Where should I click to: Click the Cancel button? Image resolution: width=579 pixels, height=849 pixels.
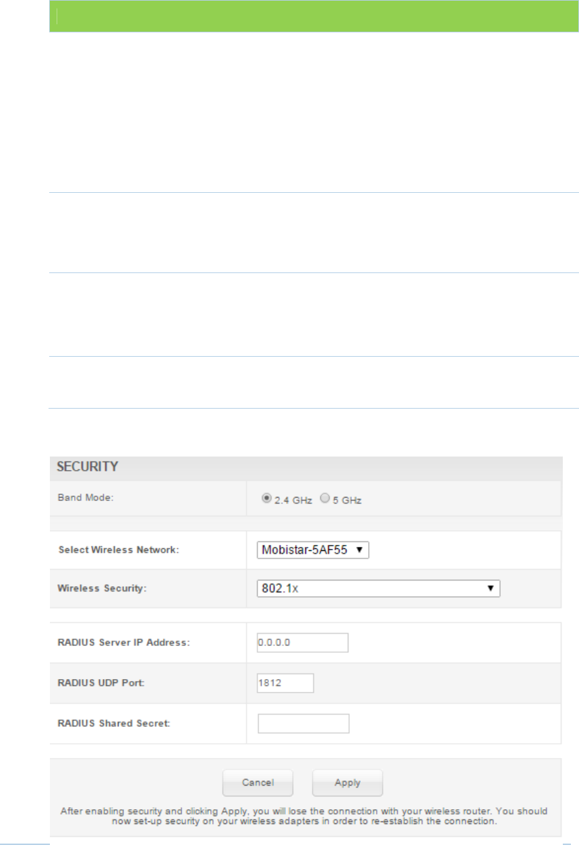[x=258, y=783]
